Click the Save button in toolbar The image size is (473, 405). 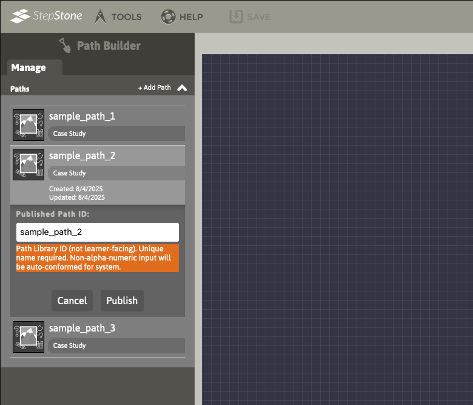(x=250, y=16)
